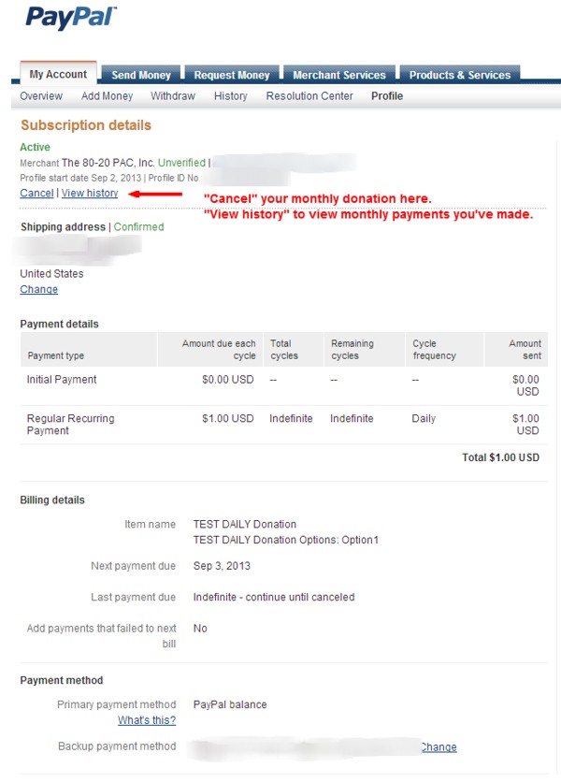Screen dimensions: 561x782
Task: Open the What's this? help link
Action: point(147,720)
